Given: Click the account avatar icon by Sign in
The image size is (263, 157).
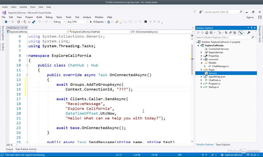Looking at the screenshot, I should (x=260, y=17).
